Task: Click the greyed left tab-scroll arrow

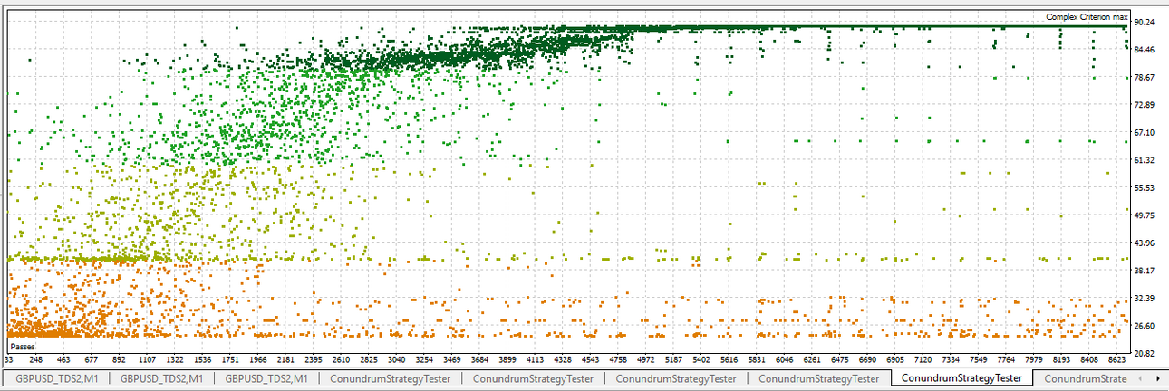Action: tap(1138, 377)
